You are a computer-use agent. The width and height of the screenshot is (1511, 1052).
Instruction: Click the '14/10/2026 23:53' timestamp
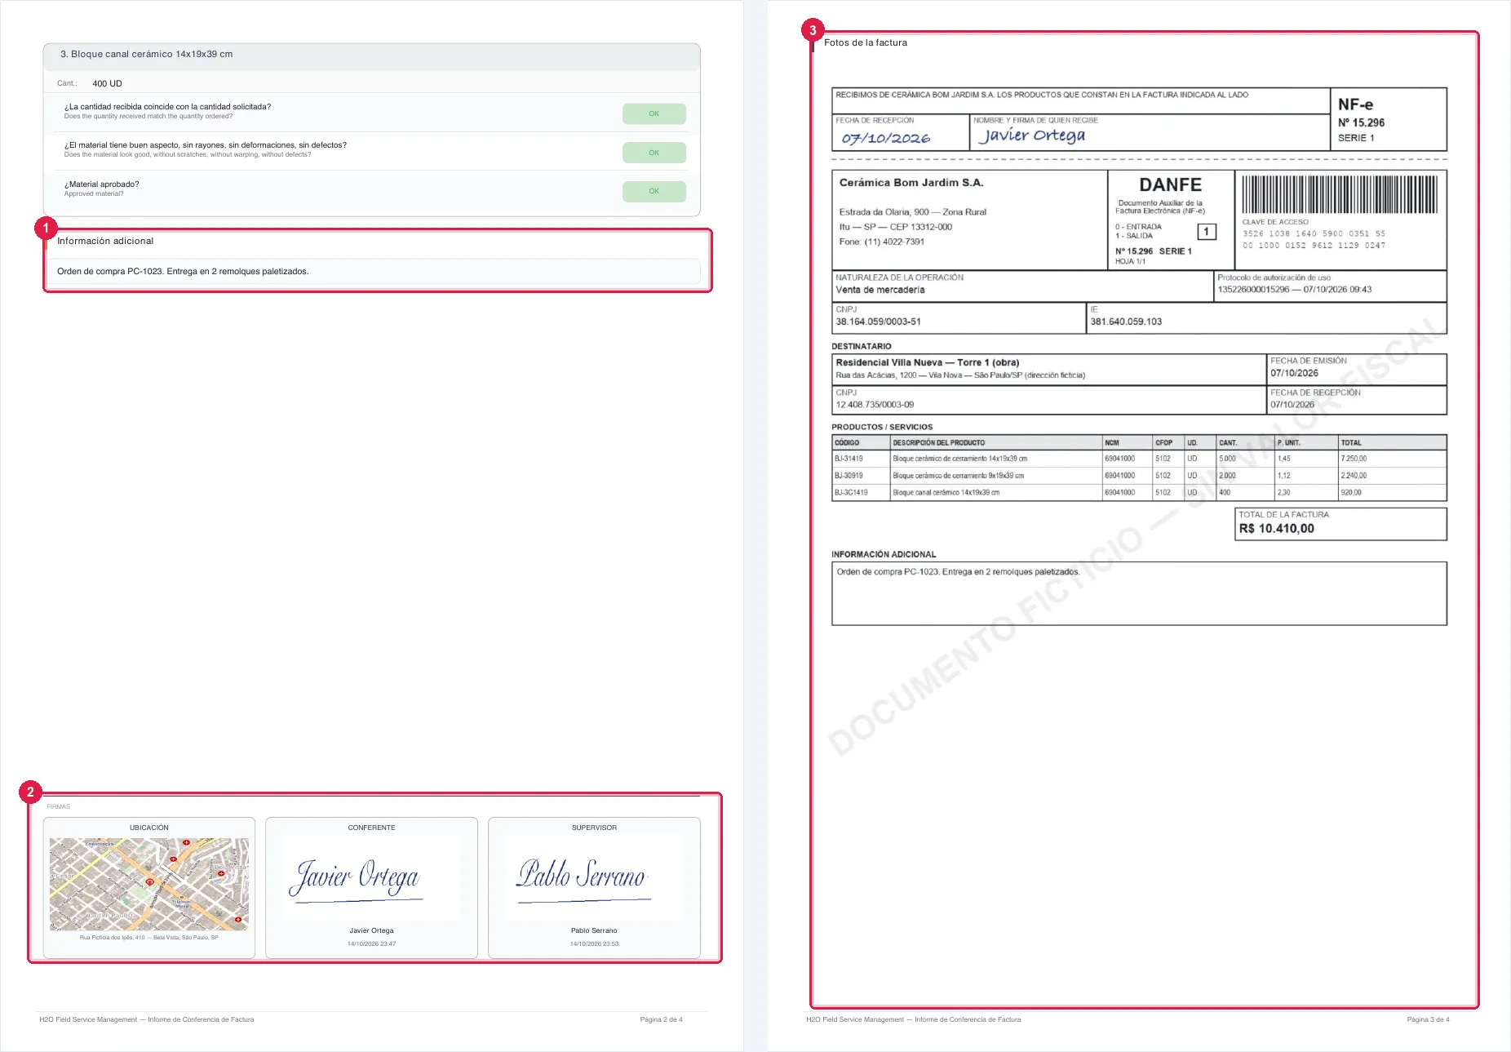click(x=594, y=944)
